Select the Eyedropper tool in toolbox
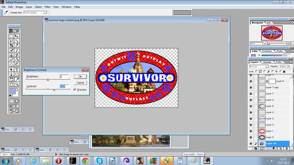 click(x=17, y=80)
